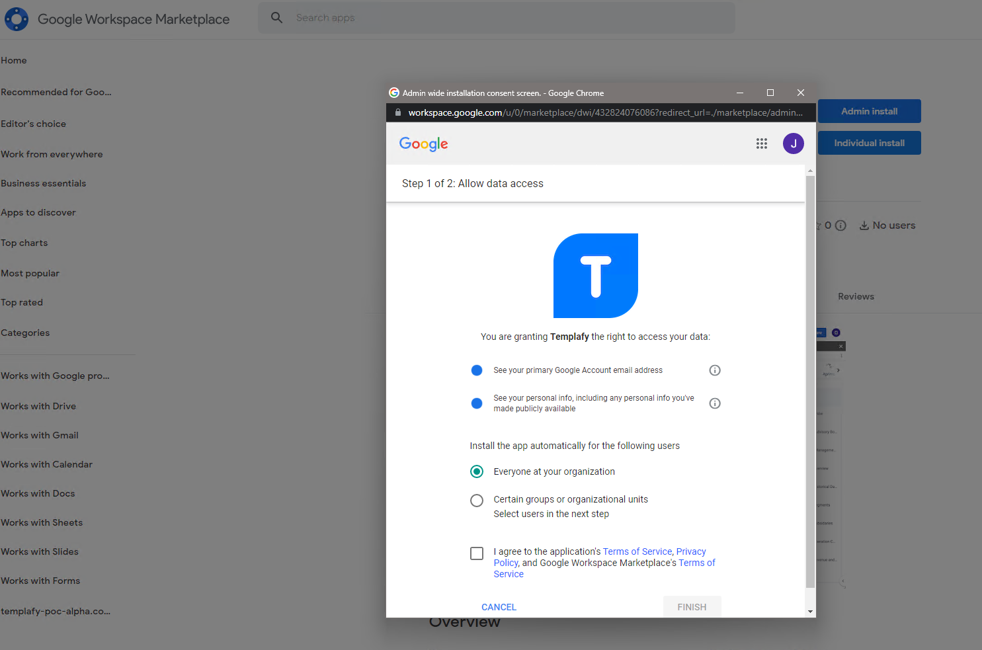Viewport: 982px width, 650px height.
Task: Switch to the Reviews tab
Action: (x=855, y=296)
